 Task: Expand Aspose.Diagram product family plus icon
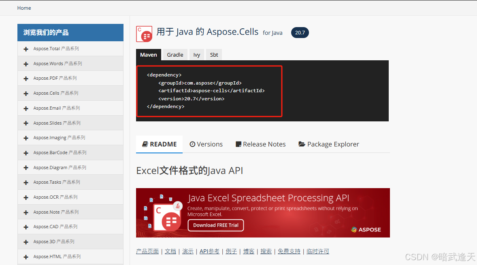tap(26, 168)
